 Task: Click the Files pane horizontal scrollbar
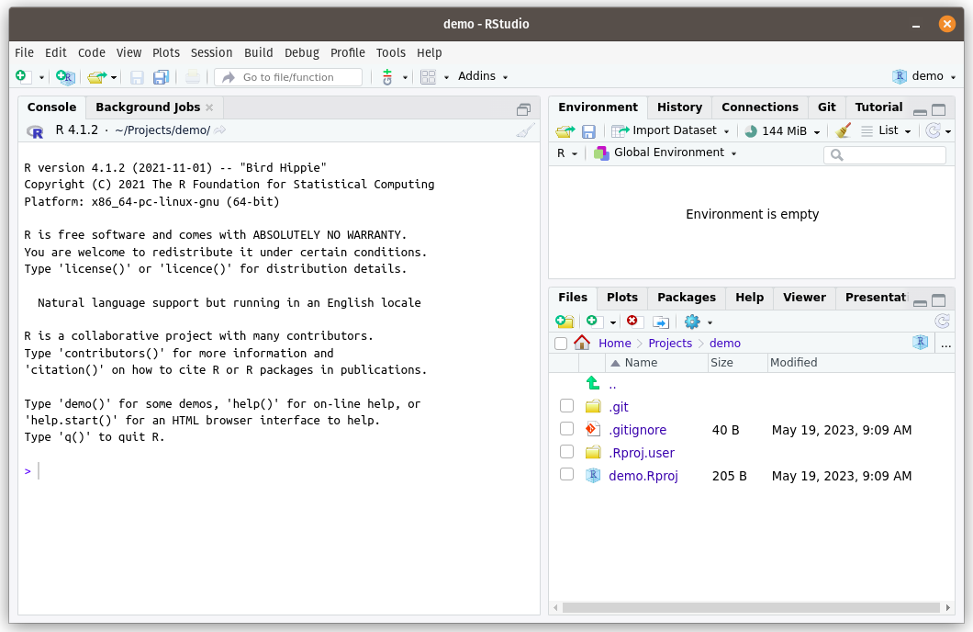(751, 607)
